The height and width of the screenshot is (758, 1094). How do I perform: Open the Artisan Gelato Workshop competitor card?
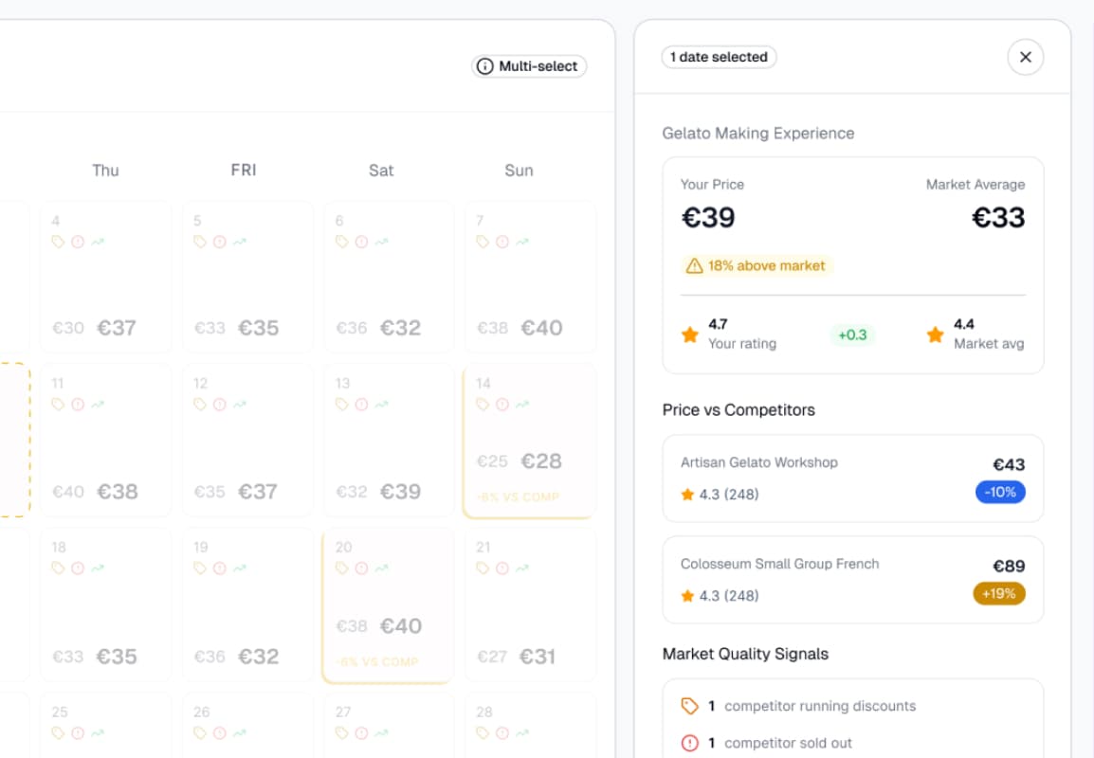[x=852, y=478]
